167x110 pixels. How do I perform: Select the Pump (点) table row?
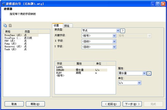[21, 44]
